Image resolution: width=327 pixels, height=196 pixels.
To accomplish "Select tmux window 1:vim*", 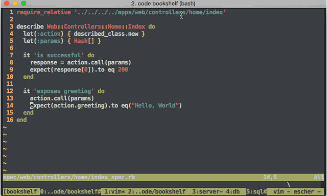I will 114,191.
